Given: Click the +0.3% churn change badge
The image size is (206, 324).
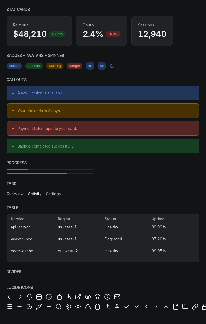Looking at the screenshot, I should [x=113, y=34].
